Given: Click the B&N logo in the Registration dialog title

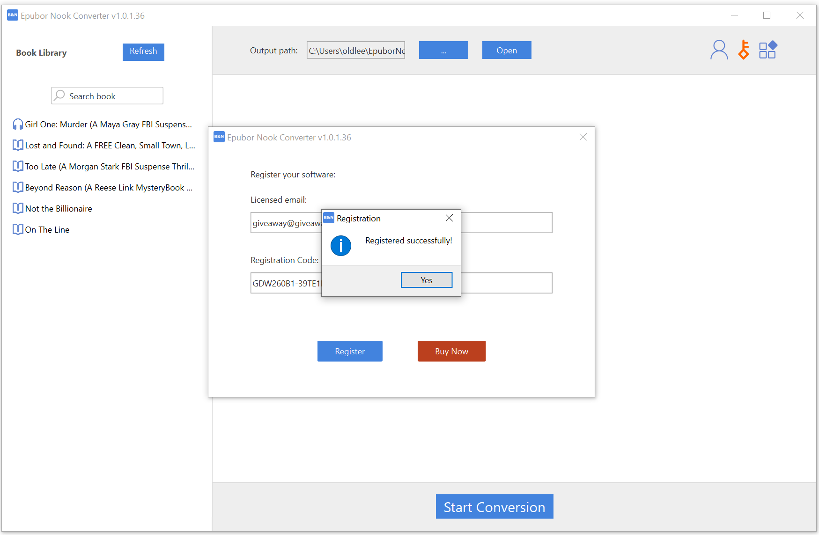Looking at the screenshot, I should pyautogui.click(x=329, y=218).
